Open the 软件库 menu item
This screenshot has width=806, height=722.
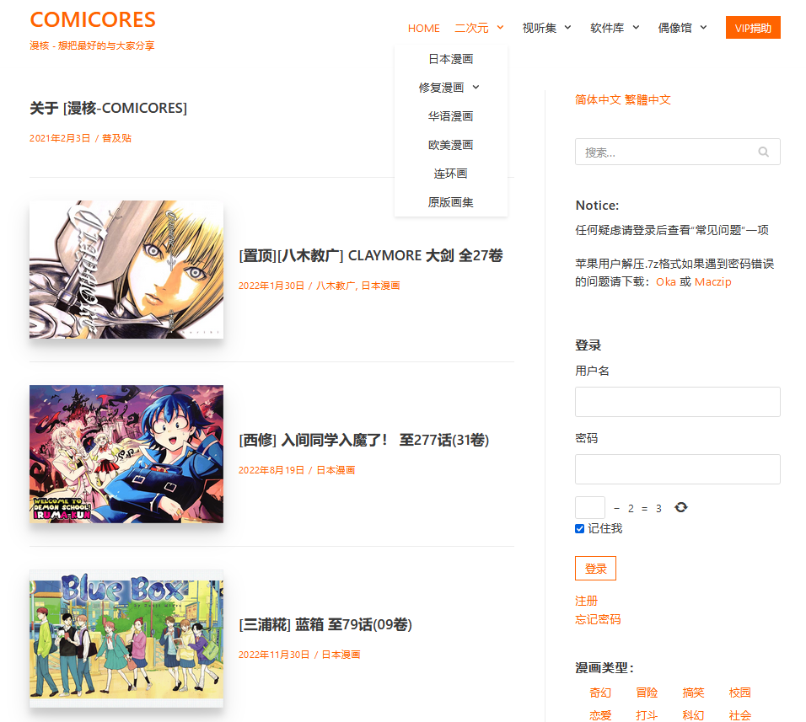tap(607, 28)
